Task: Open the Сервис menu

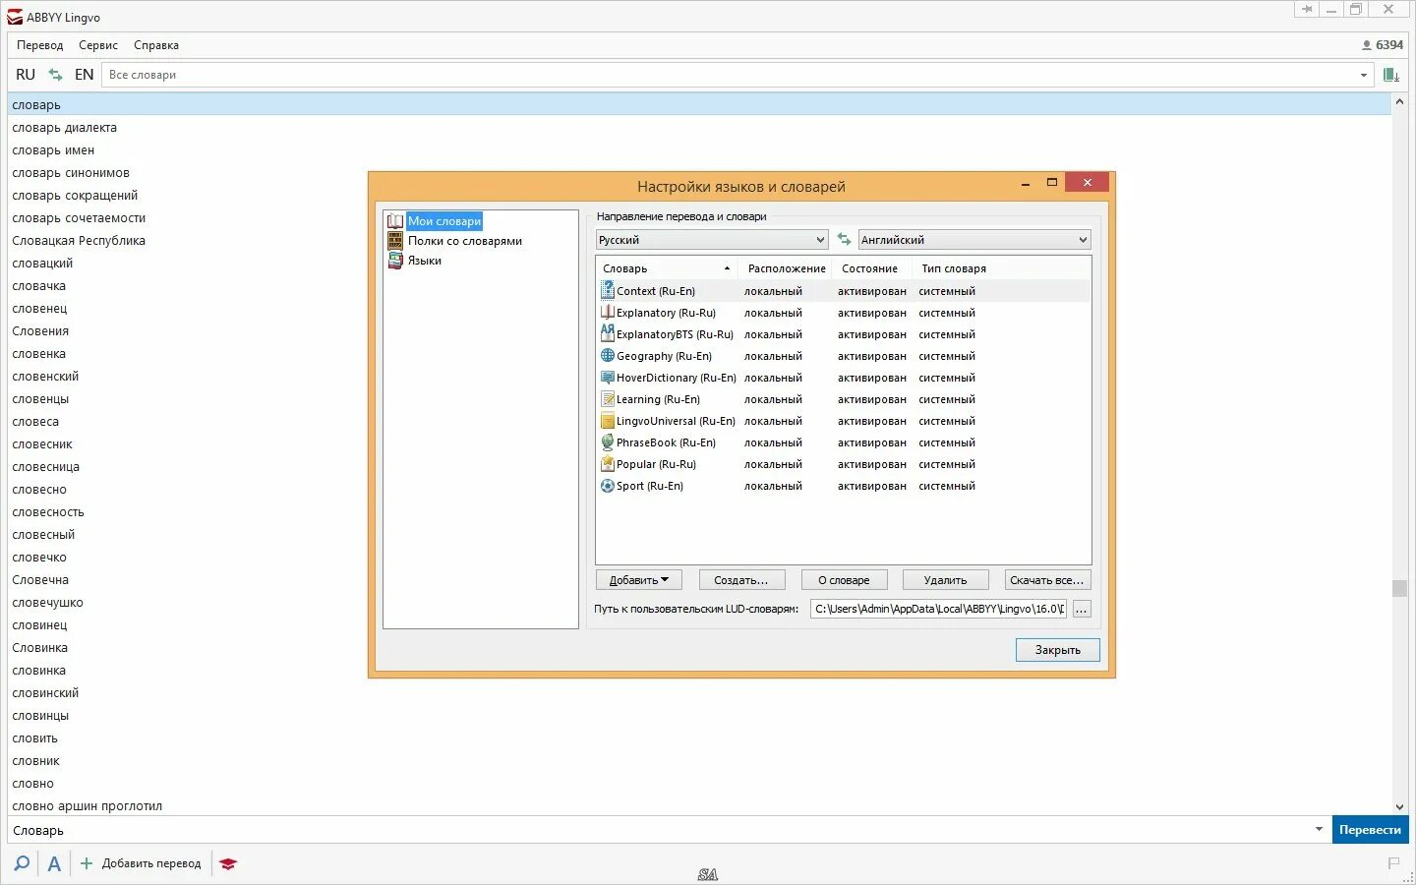Action: (x=98, y=45)
